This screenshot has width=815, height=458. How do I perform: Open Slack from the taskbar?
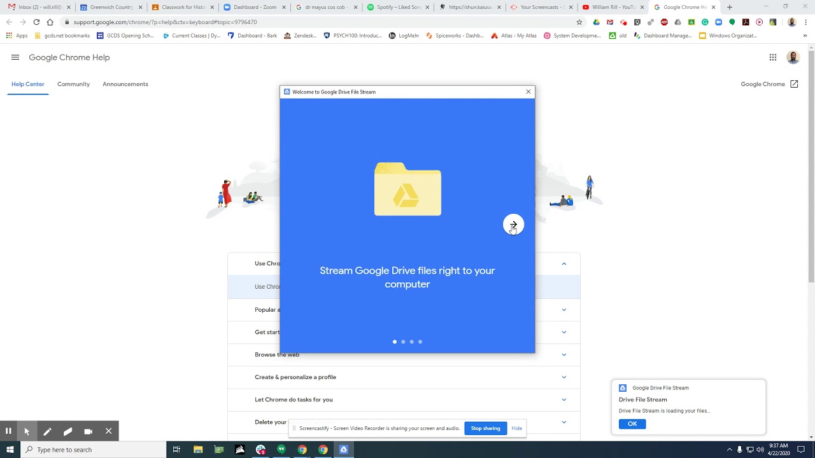pos(260,450)
